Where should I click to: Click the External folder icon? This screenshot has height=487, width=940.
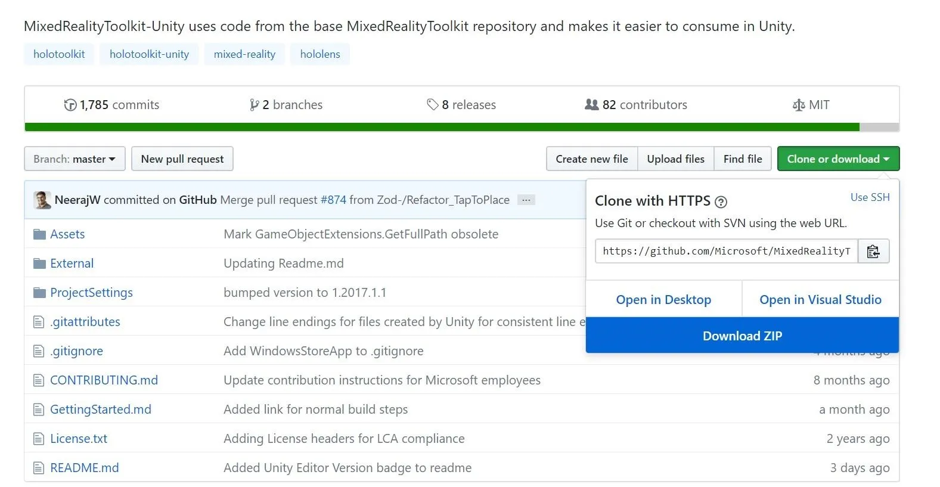[x=39, y=263]
